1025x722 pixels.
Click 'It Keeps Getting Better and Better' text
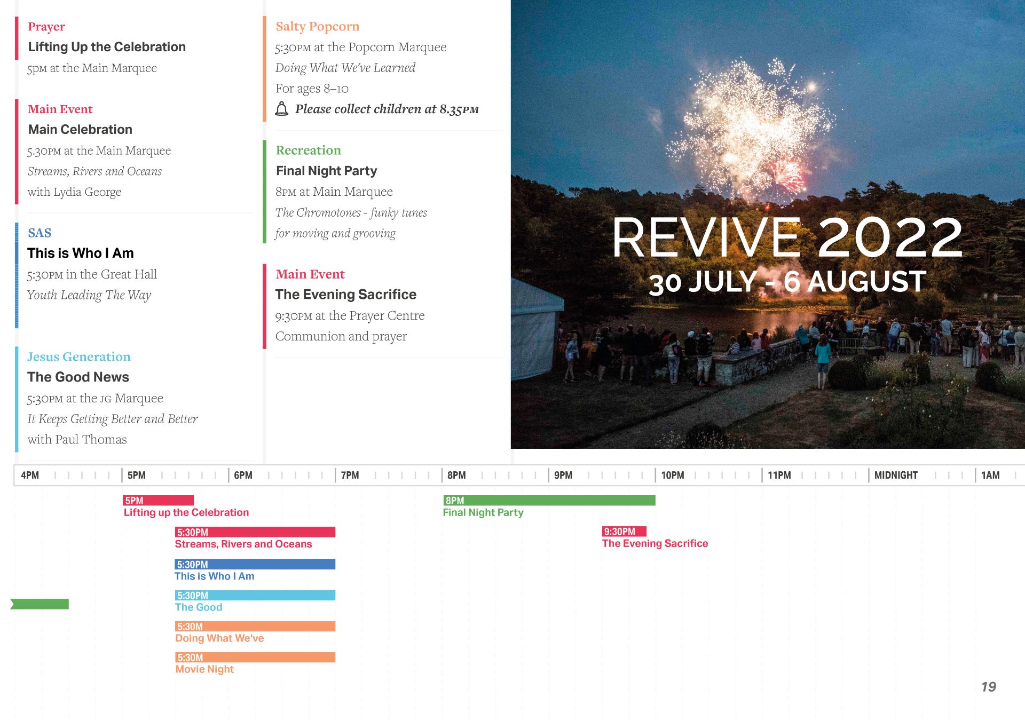113,419
